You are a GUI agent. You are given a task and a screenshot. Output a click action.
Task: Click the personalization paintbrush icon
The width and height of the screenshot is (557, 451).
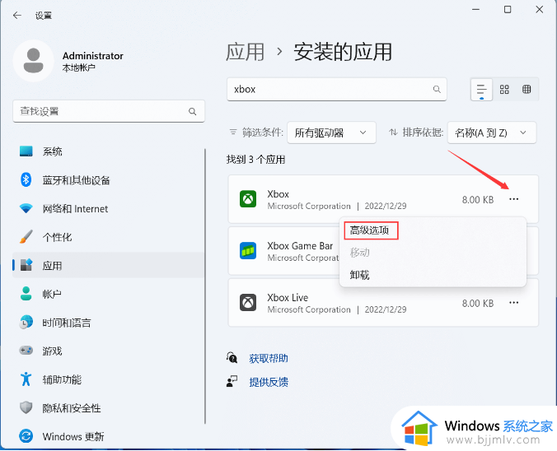tap(26, 237)
